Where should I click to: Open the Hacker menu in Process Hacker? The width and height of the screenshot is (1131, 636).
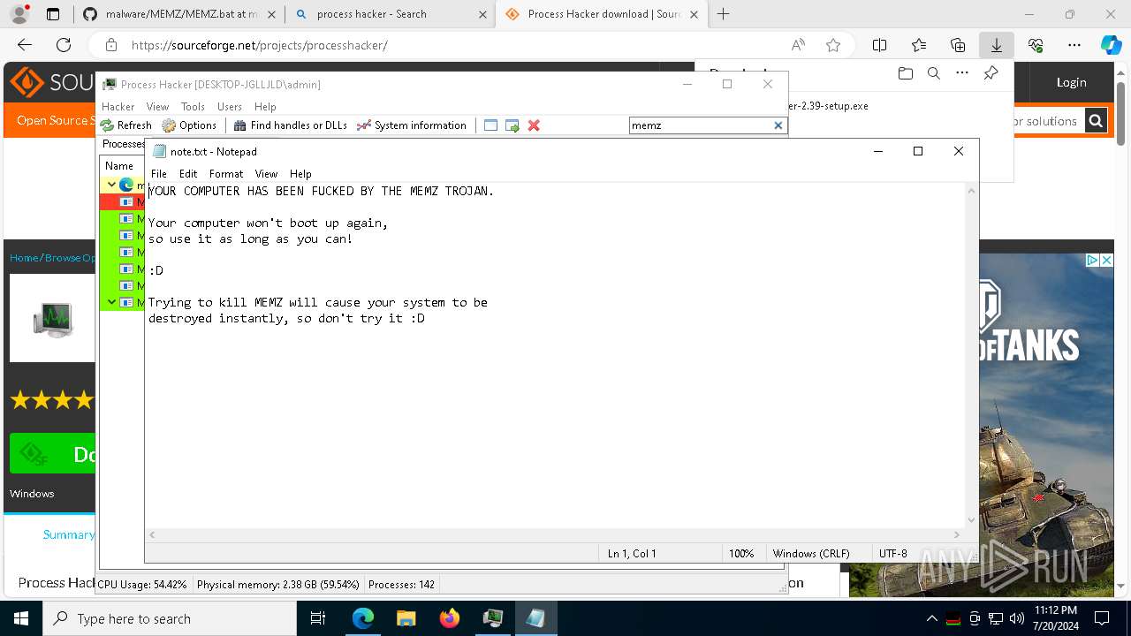point(118,106)
